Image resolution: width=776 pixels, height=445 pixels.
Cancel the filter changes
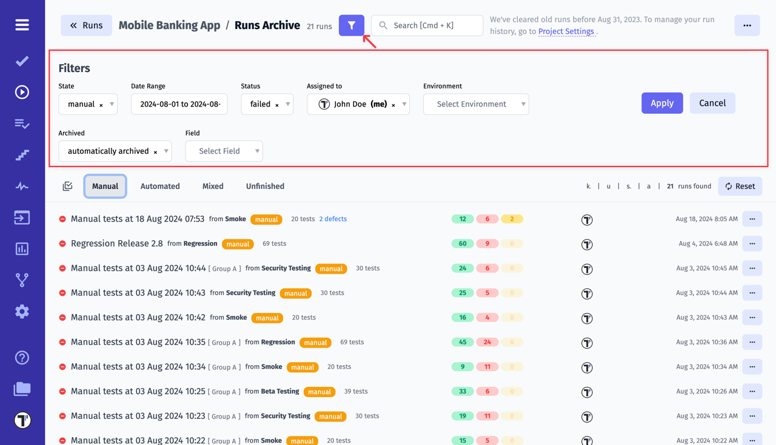(712, 103)
